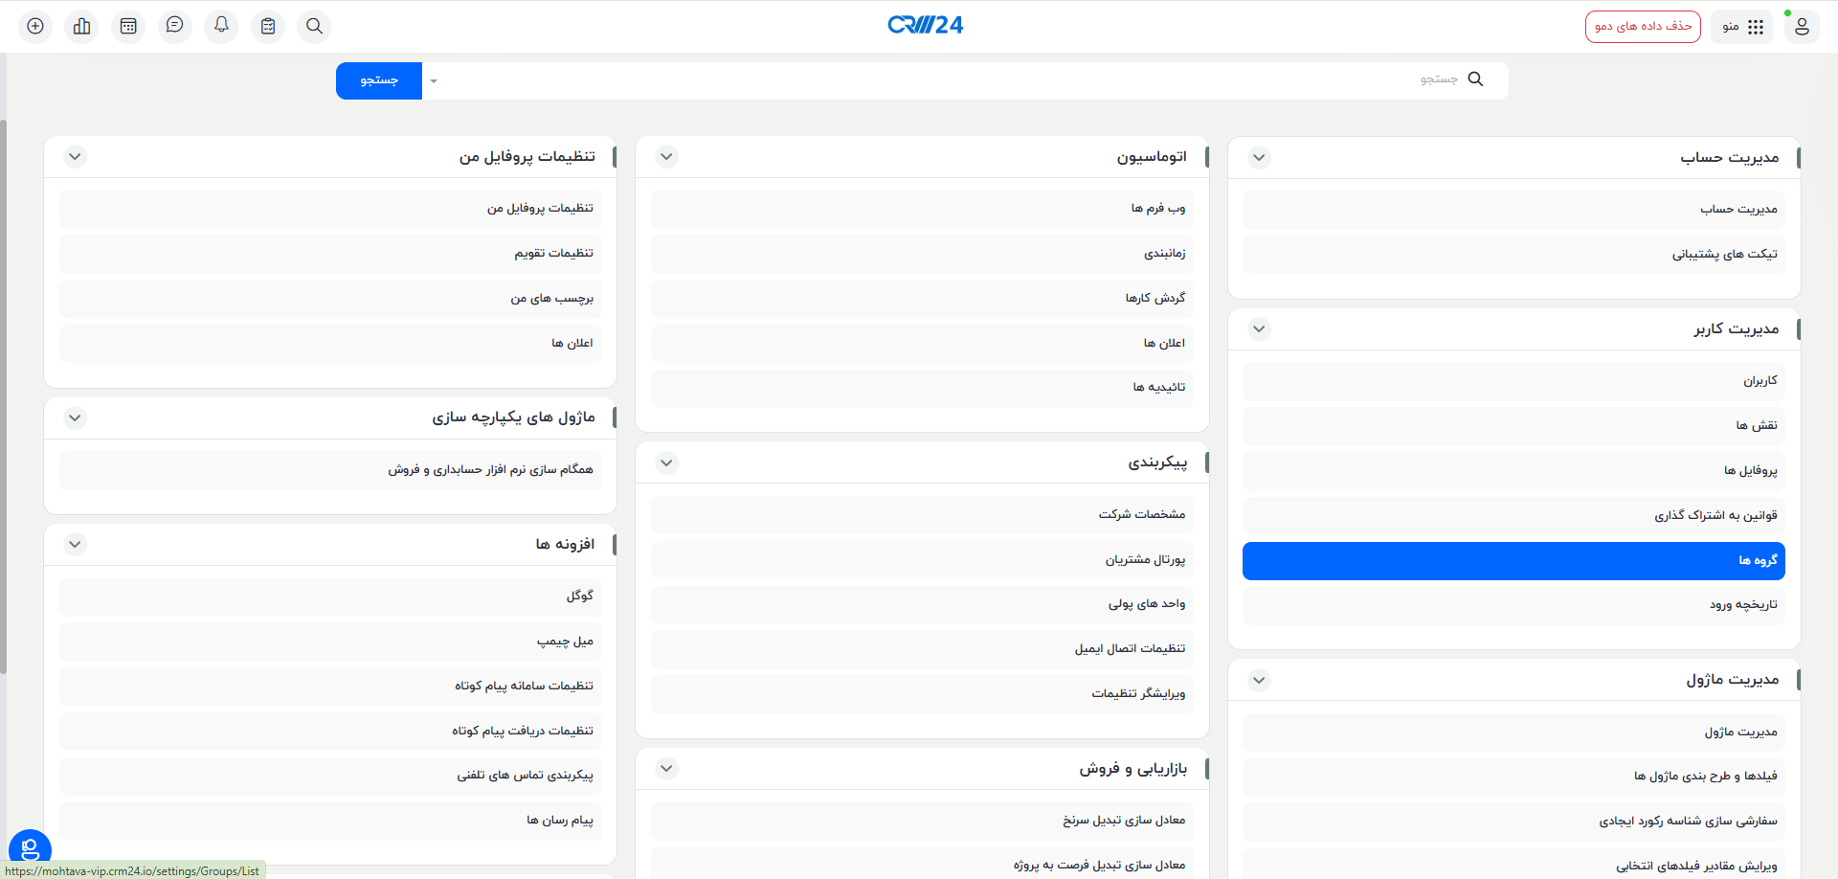Click the plus (add new) icon

[34, 26]
